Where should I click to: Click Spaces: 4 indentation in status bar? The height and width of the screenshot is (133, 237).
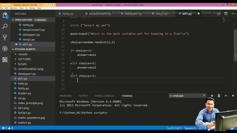click(x=190, y=128)
